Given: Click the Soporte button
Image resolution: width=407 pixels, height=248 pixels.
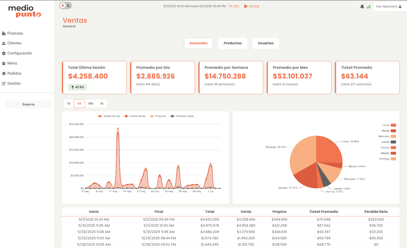Looking at the screenshot, I should [28, 104].
